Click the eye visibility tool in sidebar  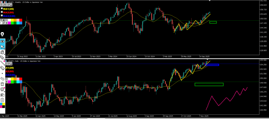coord(3,41)
